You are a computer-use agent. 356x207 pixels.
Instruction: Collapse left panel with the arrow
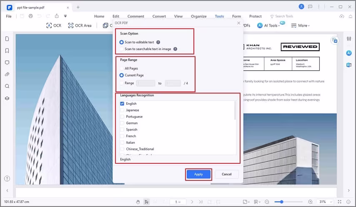tap(7, 190)
